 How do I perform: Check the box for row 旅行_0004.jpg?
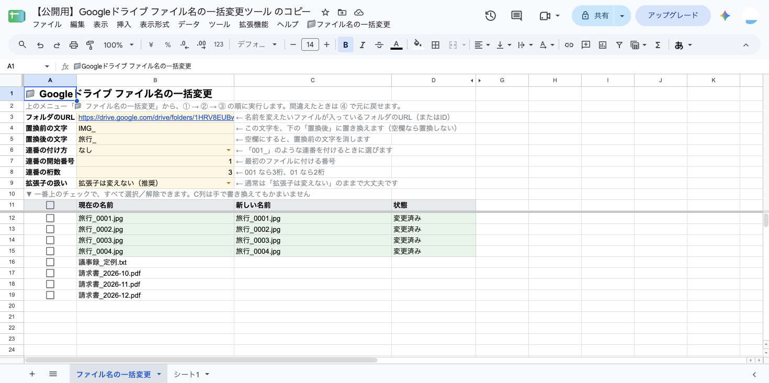(x=50, y=251)
